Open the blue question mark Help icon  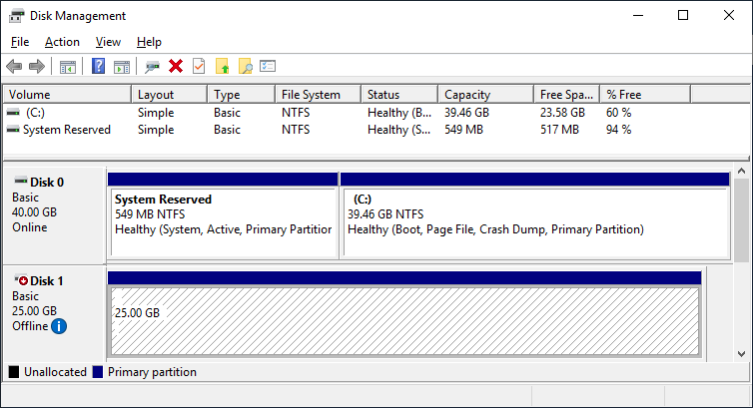tap(98, 66)
